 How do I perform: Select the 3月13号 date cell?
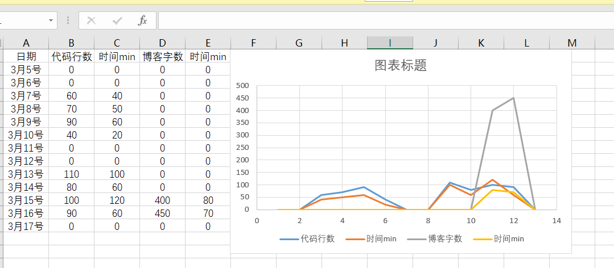26,174
